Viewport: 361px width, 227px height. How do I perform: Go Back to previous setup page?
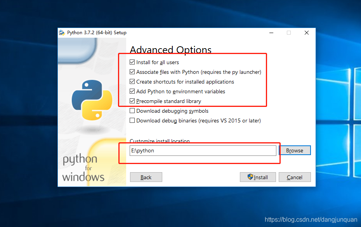(x=146, y=177)
